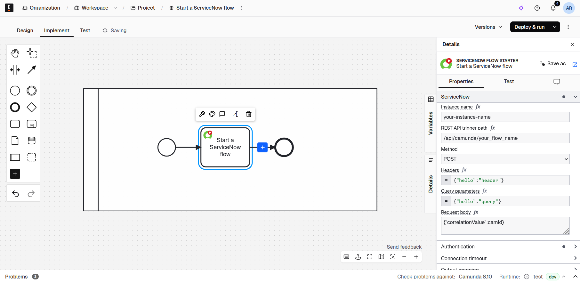Click the Deploy & run button
580x282 pixels.
pyautogui.click(x=529, y=27)
